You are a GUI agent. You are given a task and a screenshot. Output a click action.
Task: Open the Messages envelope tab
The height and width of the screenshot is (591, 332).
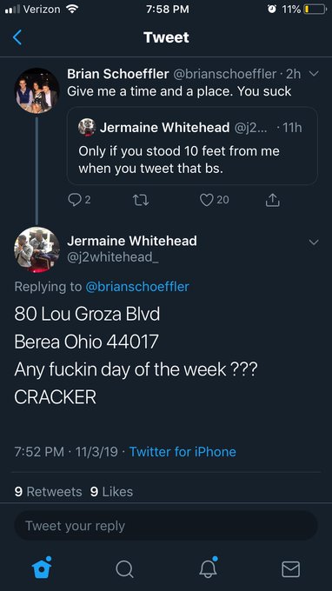coord(290,568)
